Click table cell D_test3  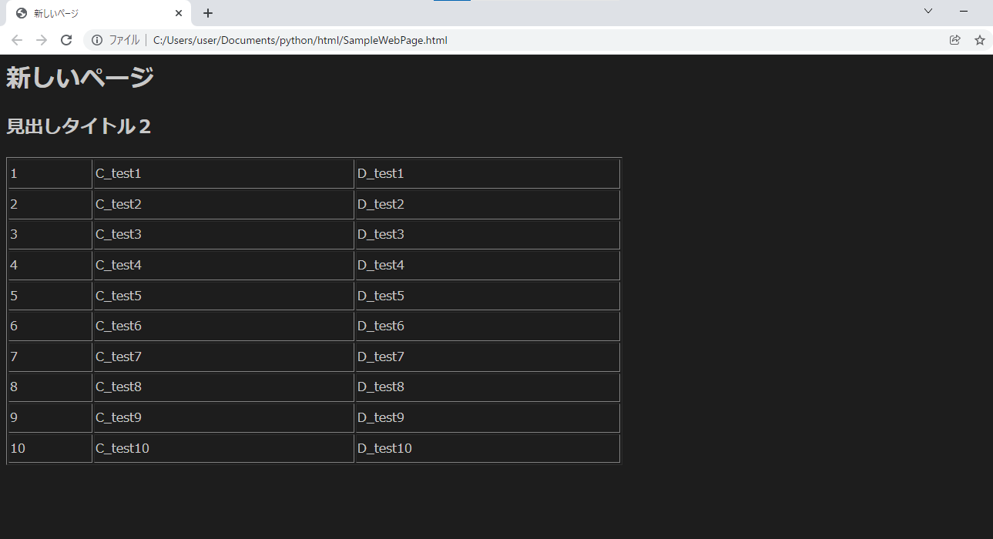click(488, 234)
